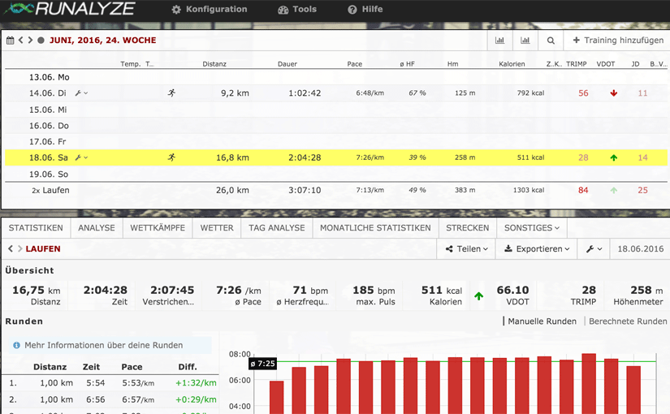
Task: Click green arrow beside VDOT 66.10
Action: click(478, 295)
